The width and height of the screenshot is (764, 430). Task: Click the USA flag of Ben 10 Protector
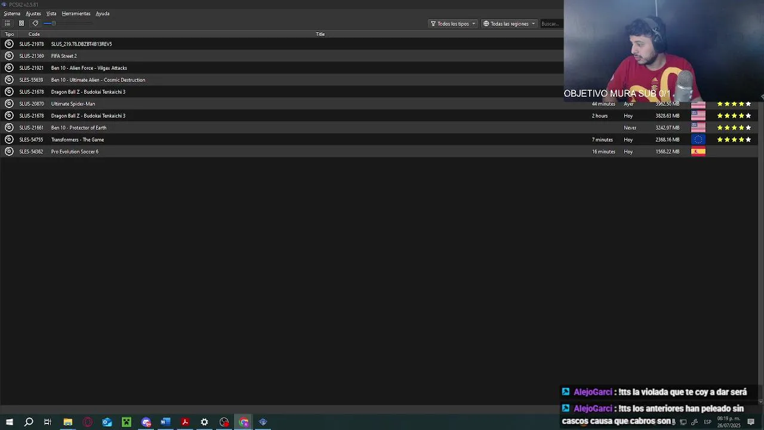698,128
